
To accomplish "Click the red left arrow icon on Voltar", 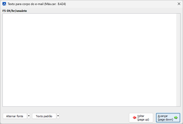I will coord(134,117).
